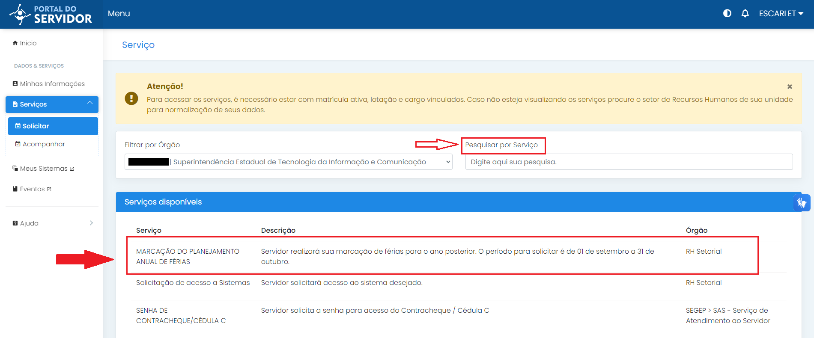Click the Portal do Servidor logo
This screenshot has height=338, width=814.
[x=51, y=14]
